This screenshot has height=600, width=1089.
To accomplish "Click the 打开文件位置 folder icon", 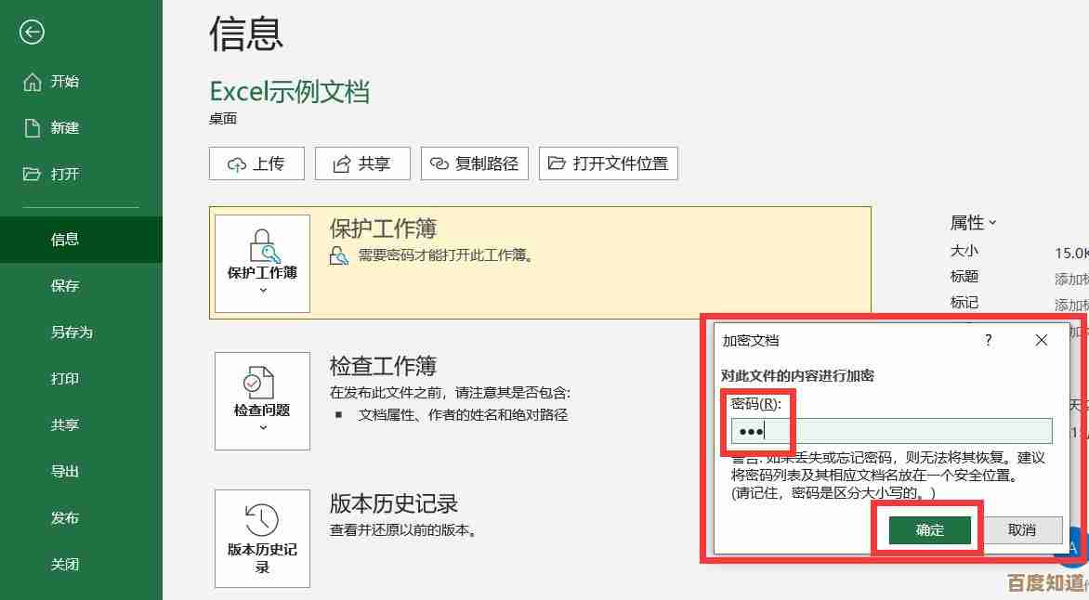I will 556,163.
